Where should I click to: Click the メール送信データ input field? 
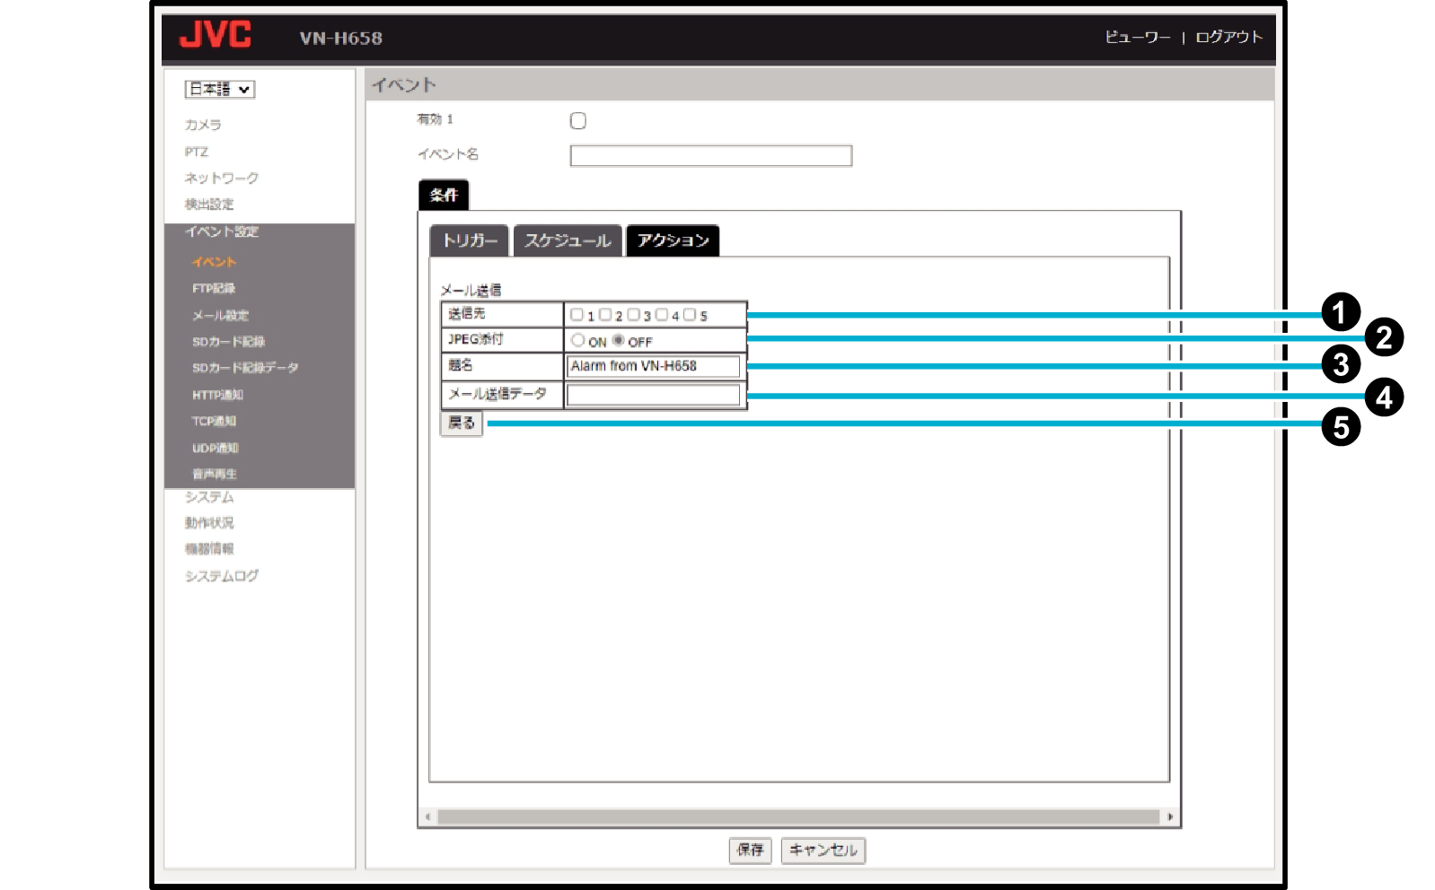[x=654, y=396]
